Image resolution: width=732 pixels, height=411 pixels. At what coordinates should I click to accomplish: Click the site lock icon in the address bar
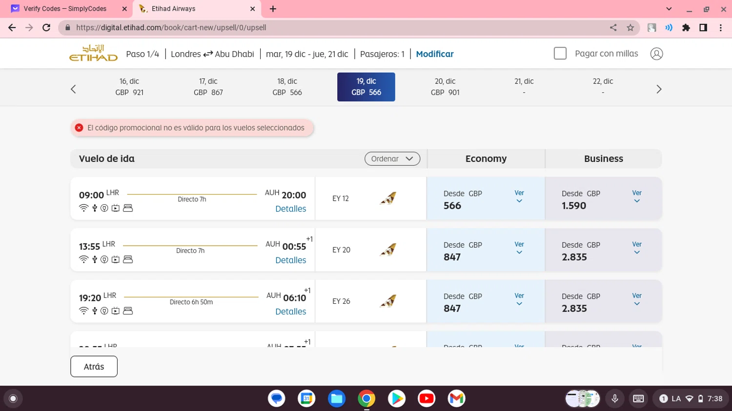[68, 28]
